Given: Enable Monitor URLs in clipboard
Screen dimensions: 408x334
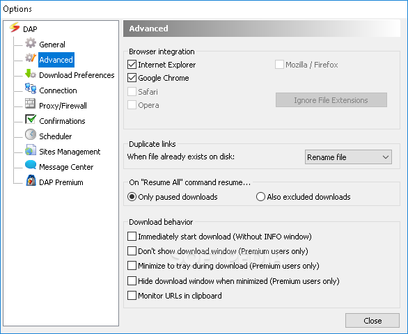Looking at the screenshot, I should [x=132, y=296].
